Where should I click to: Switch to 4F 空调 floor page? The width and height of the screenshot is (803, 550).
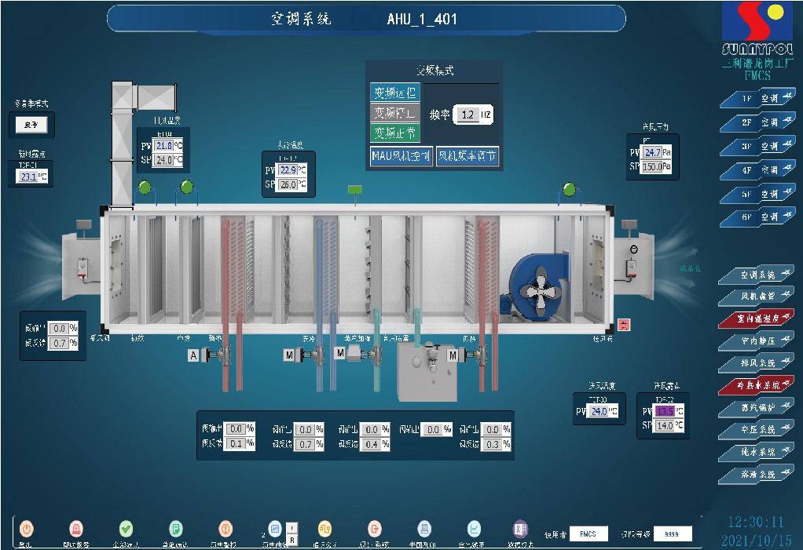(757, 169)
